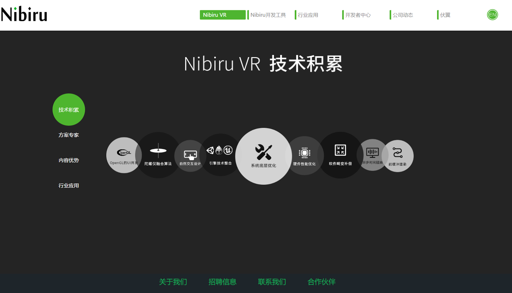Open the Nibiru VR menu tab

(223, 15)
